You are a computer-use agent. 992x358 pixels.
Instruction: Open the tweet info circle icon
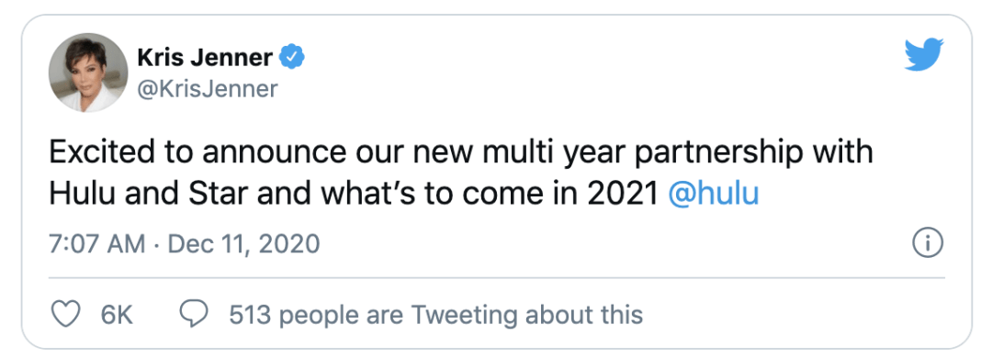pyautogui.click(x=928, y=243)
